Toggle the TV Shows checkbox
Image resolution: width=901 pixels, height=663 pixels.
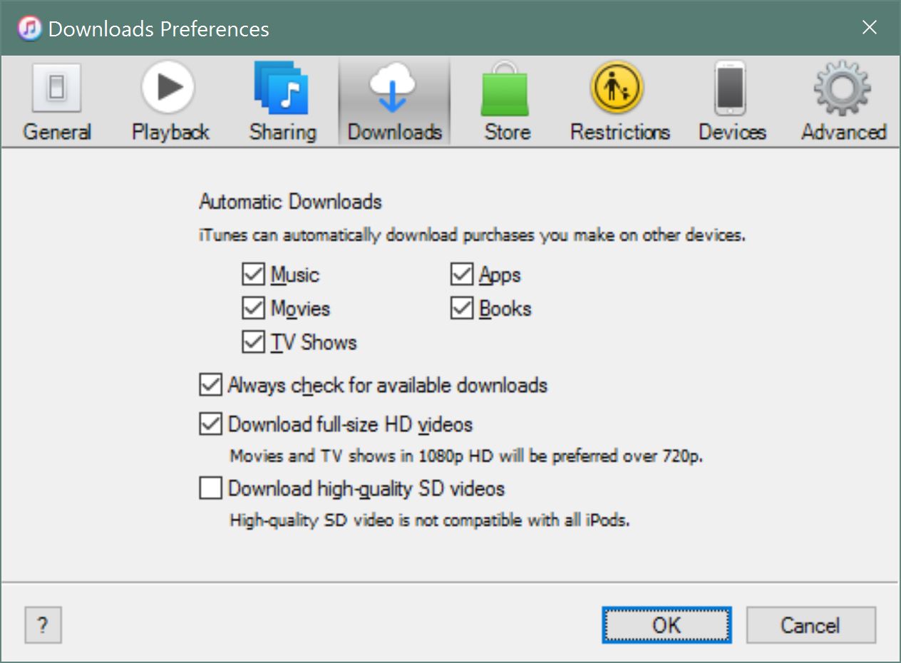(253, 341)
